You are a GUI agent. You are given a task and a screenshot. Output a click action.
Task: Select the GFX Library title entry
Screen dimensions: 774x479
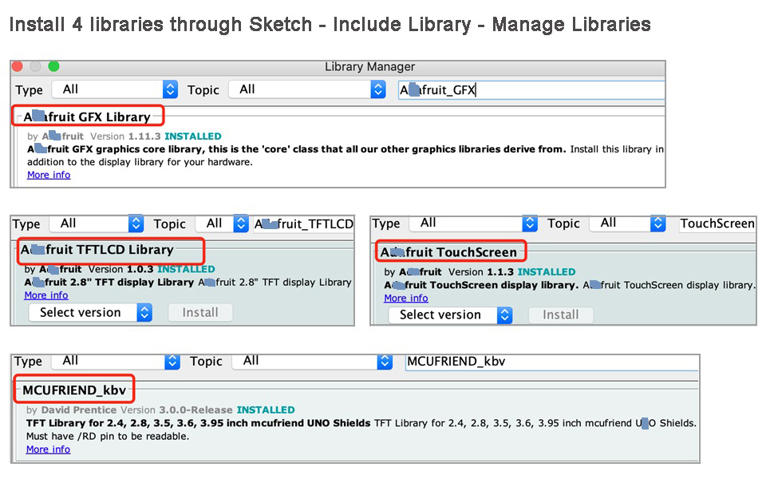(x=87, y=117)
